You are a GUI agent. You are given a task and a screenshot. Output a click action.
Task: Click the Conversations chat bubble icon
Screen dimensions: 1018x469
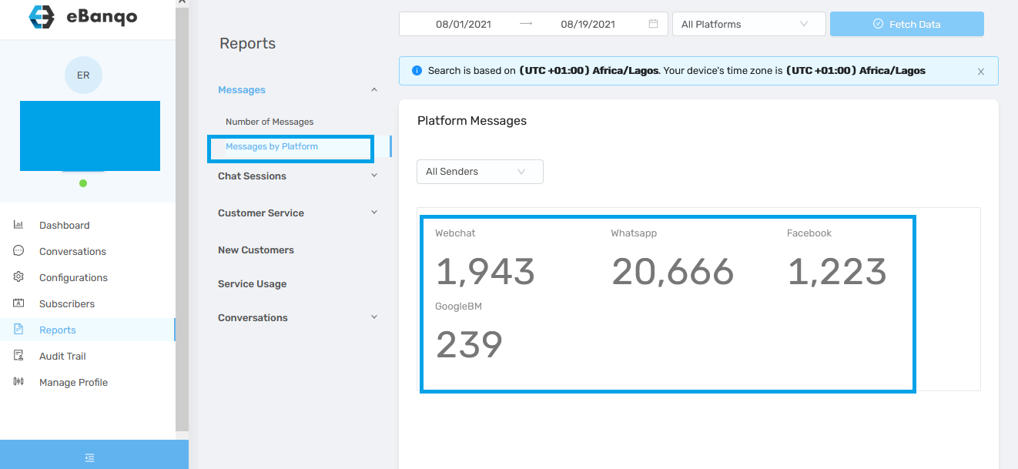coord(19,251)
